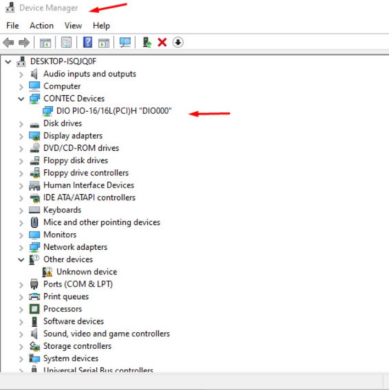Click the Update device driver icon
The image size is (389, 390).
point(147,42)
